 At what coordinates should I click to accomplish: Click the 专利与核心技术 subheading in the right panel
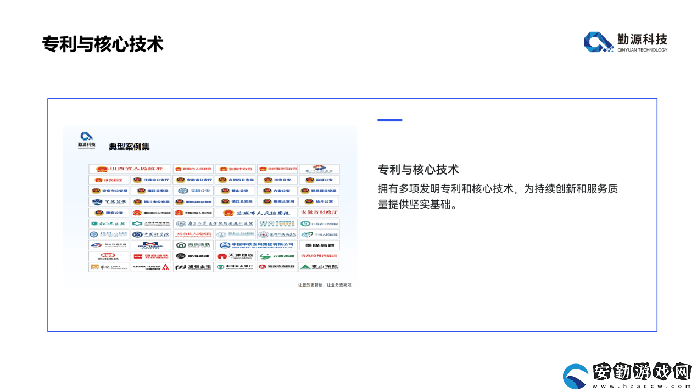[419, 169]
